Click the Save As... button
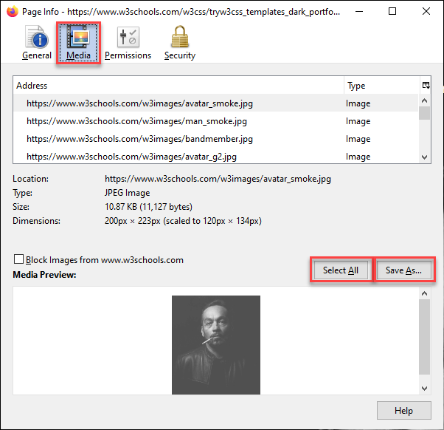 tap(403, 270)
